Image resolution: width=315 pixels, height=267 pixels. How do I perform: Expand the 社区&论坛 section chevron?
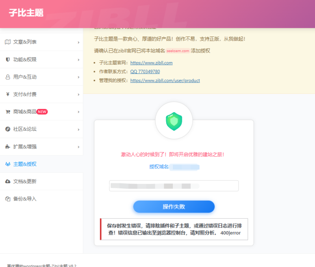pyautogui.click(x=79, y=129)
